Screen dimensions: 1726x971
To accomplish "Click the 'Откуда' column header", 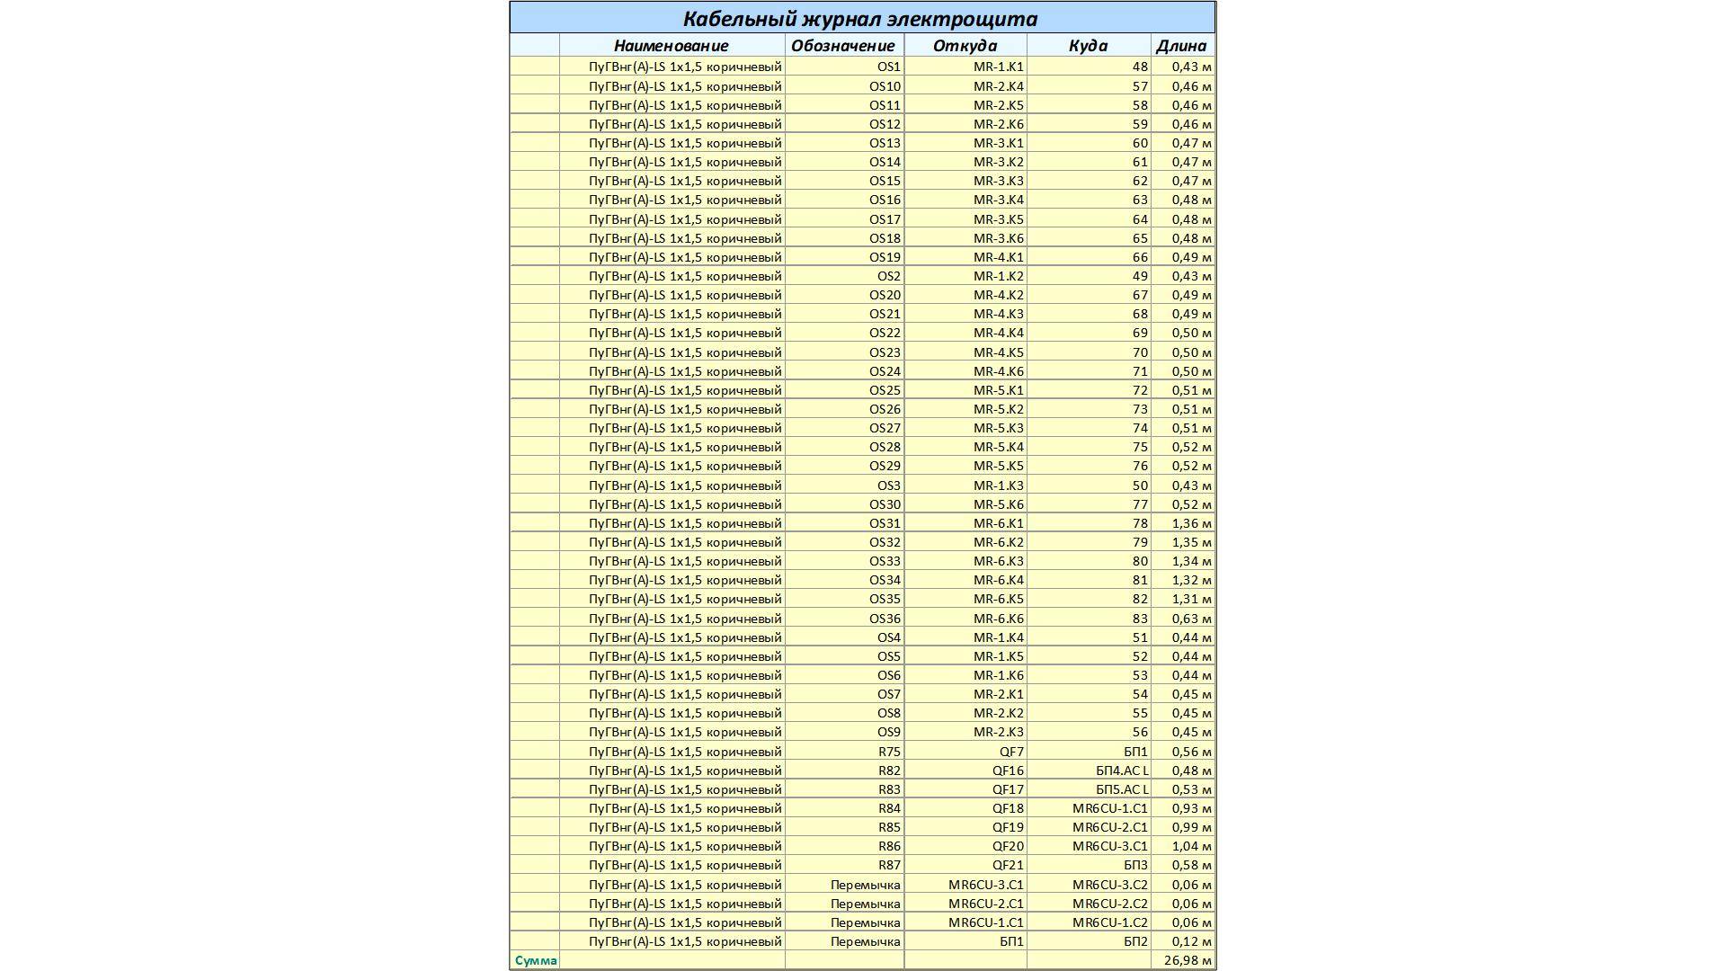I will (x=965, y=46).
